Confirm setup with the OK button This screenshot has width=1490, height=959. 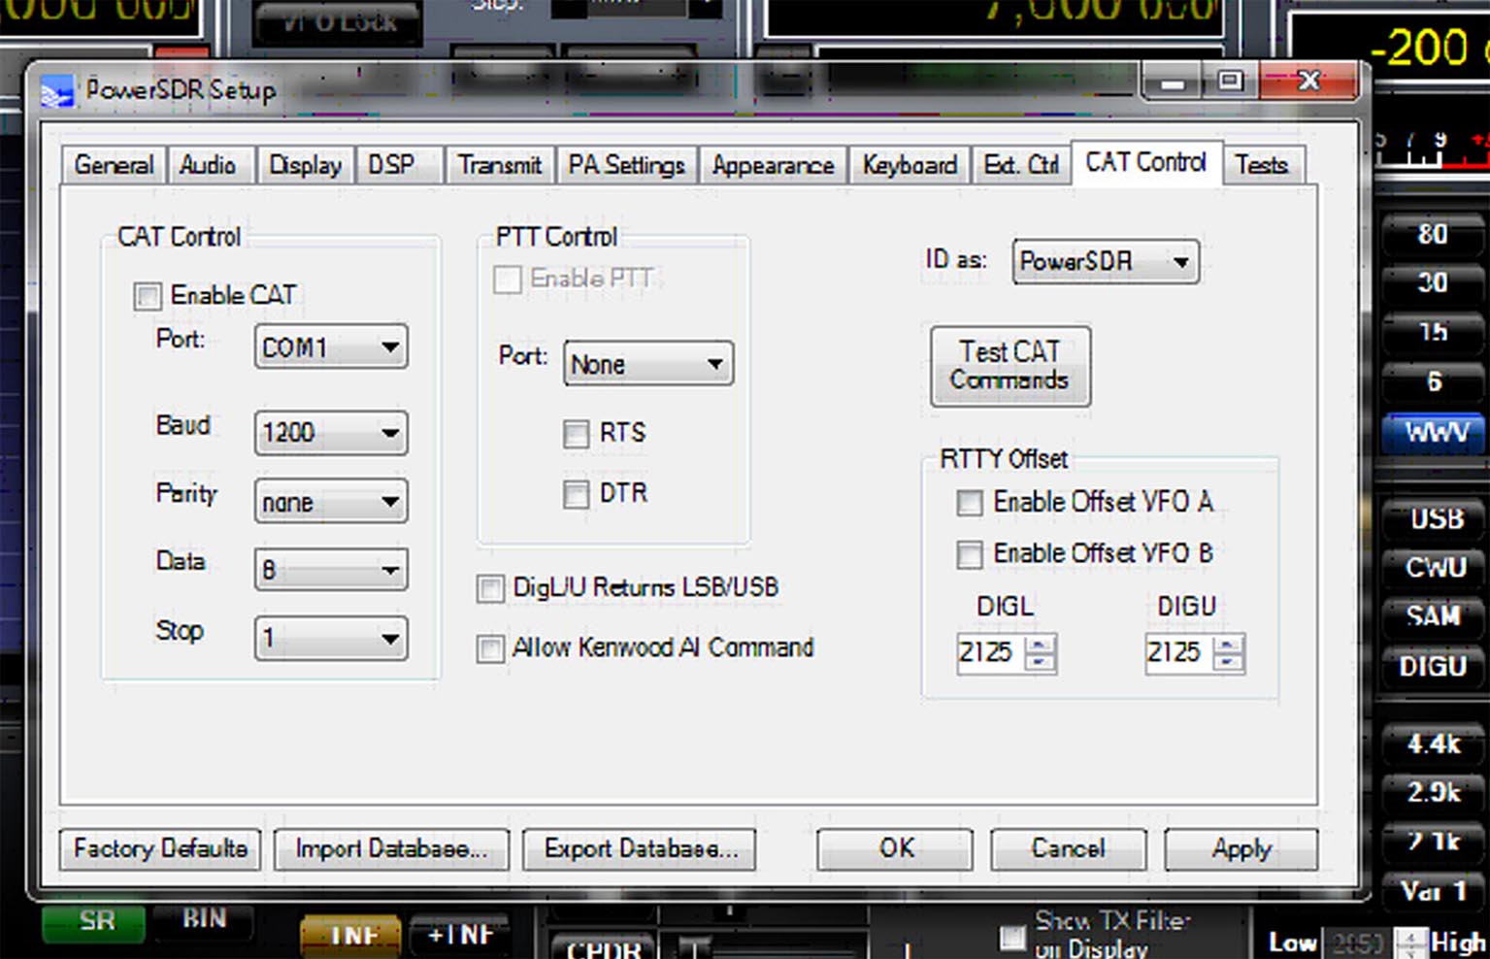click(895, 849)
